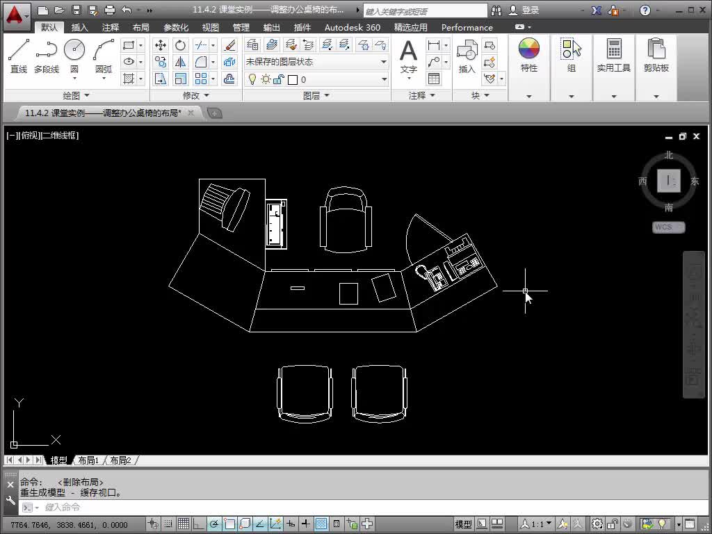Screen dimensions: 712x534
Task: Open the Parametric (参数化) ribbon tab
Action: coord(176,27)
